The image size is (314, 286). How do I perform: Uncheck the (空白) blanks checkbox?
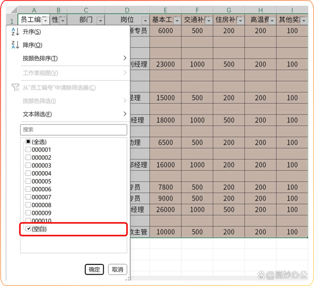pyautogui.click(x=28, y=229)
